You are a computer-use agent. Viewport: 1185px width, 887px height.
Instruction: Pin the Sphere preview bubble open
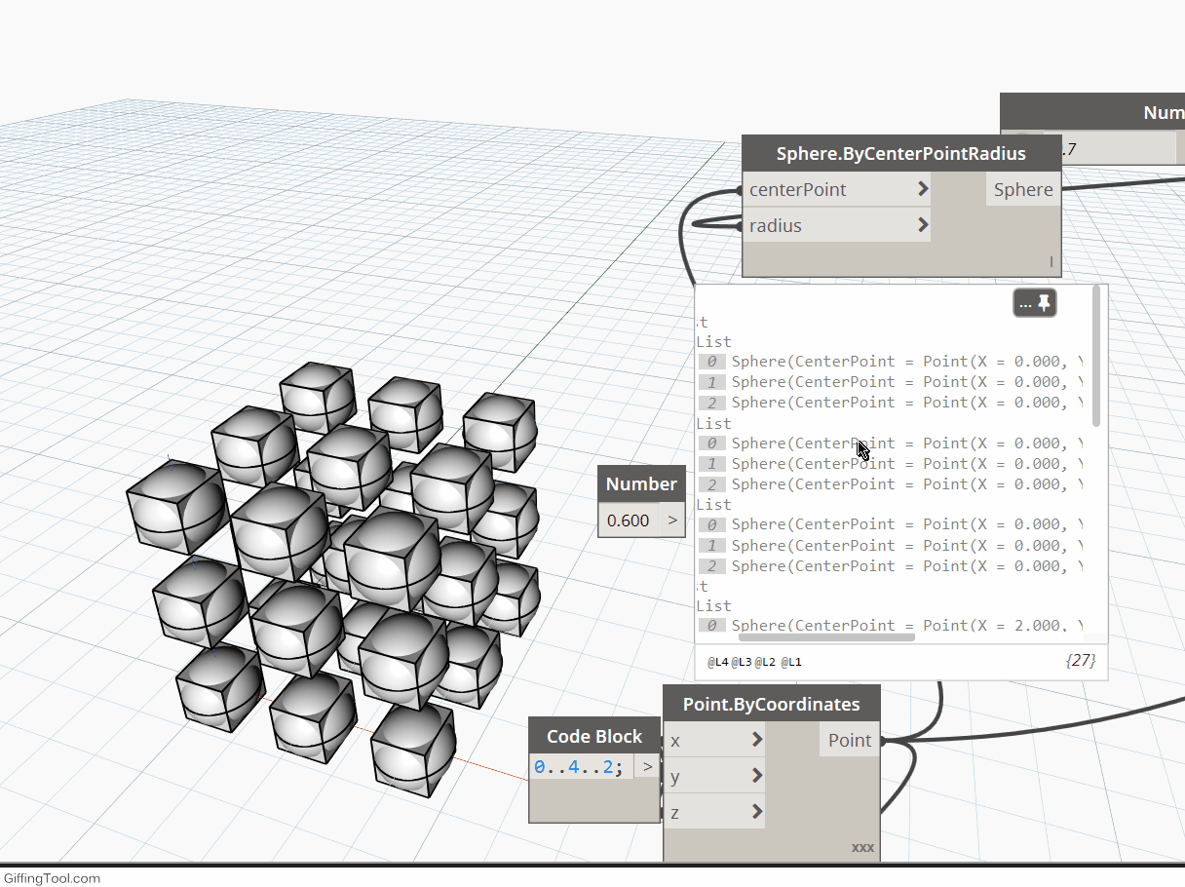pos(1046,302)
